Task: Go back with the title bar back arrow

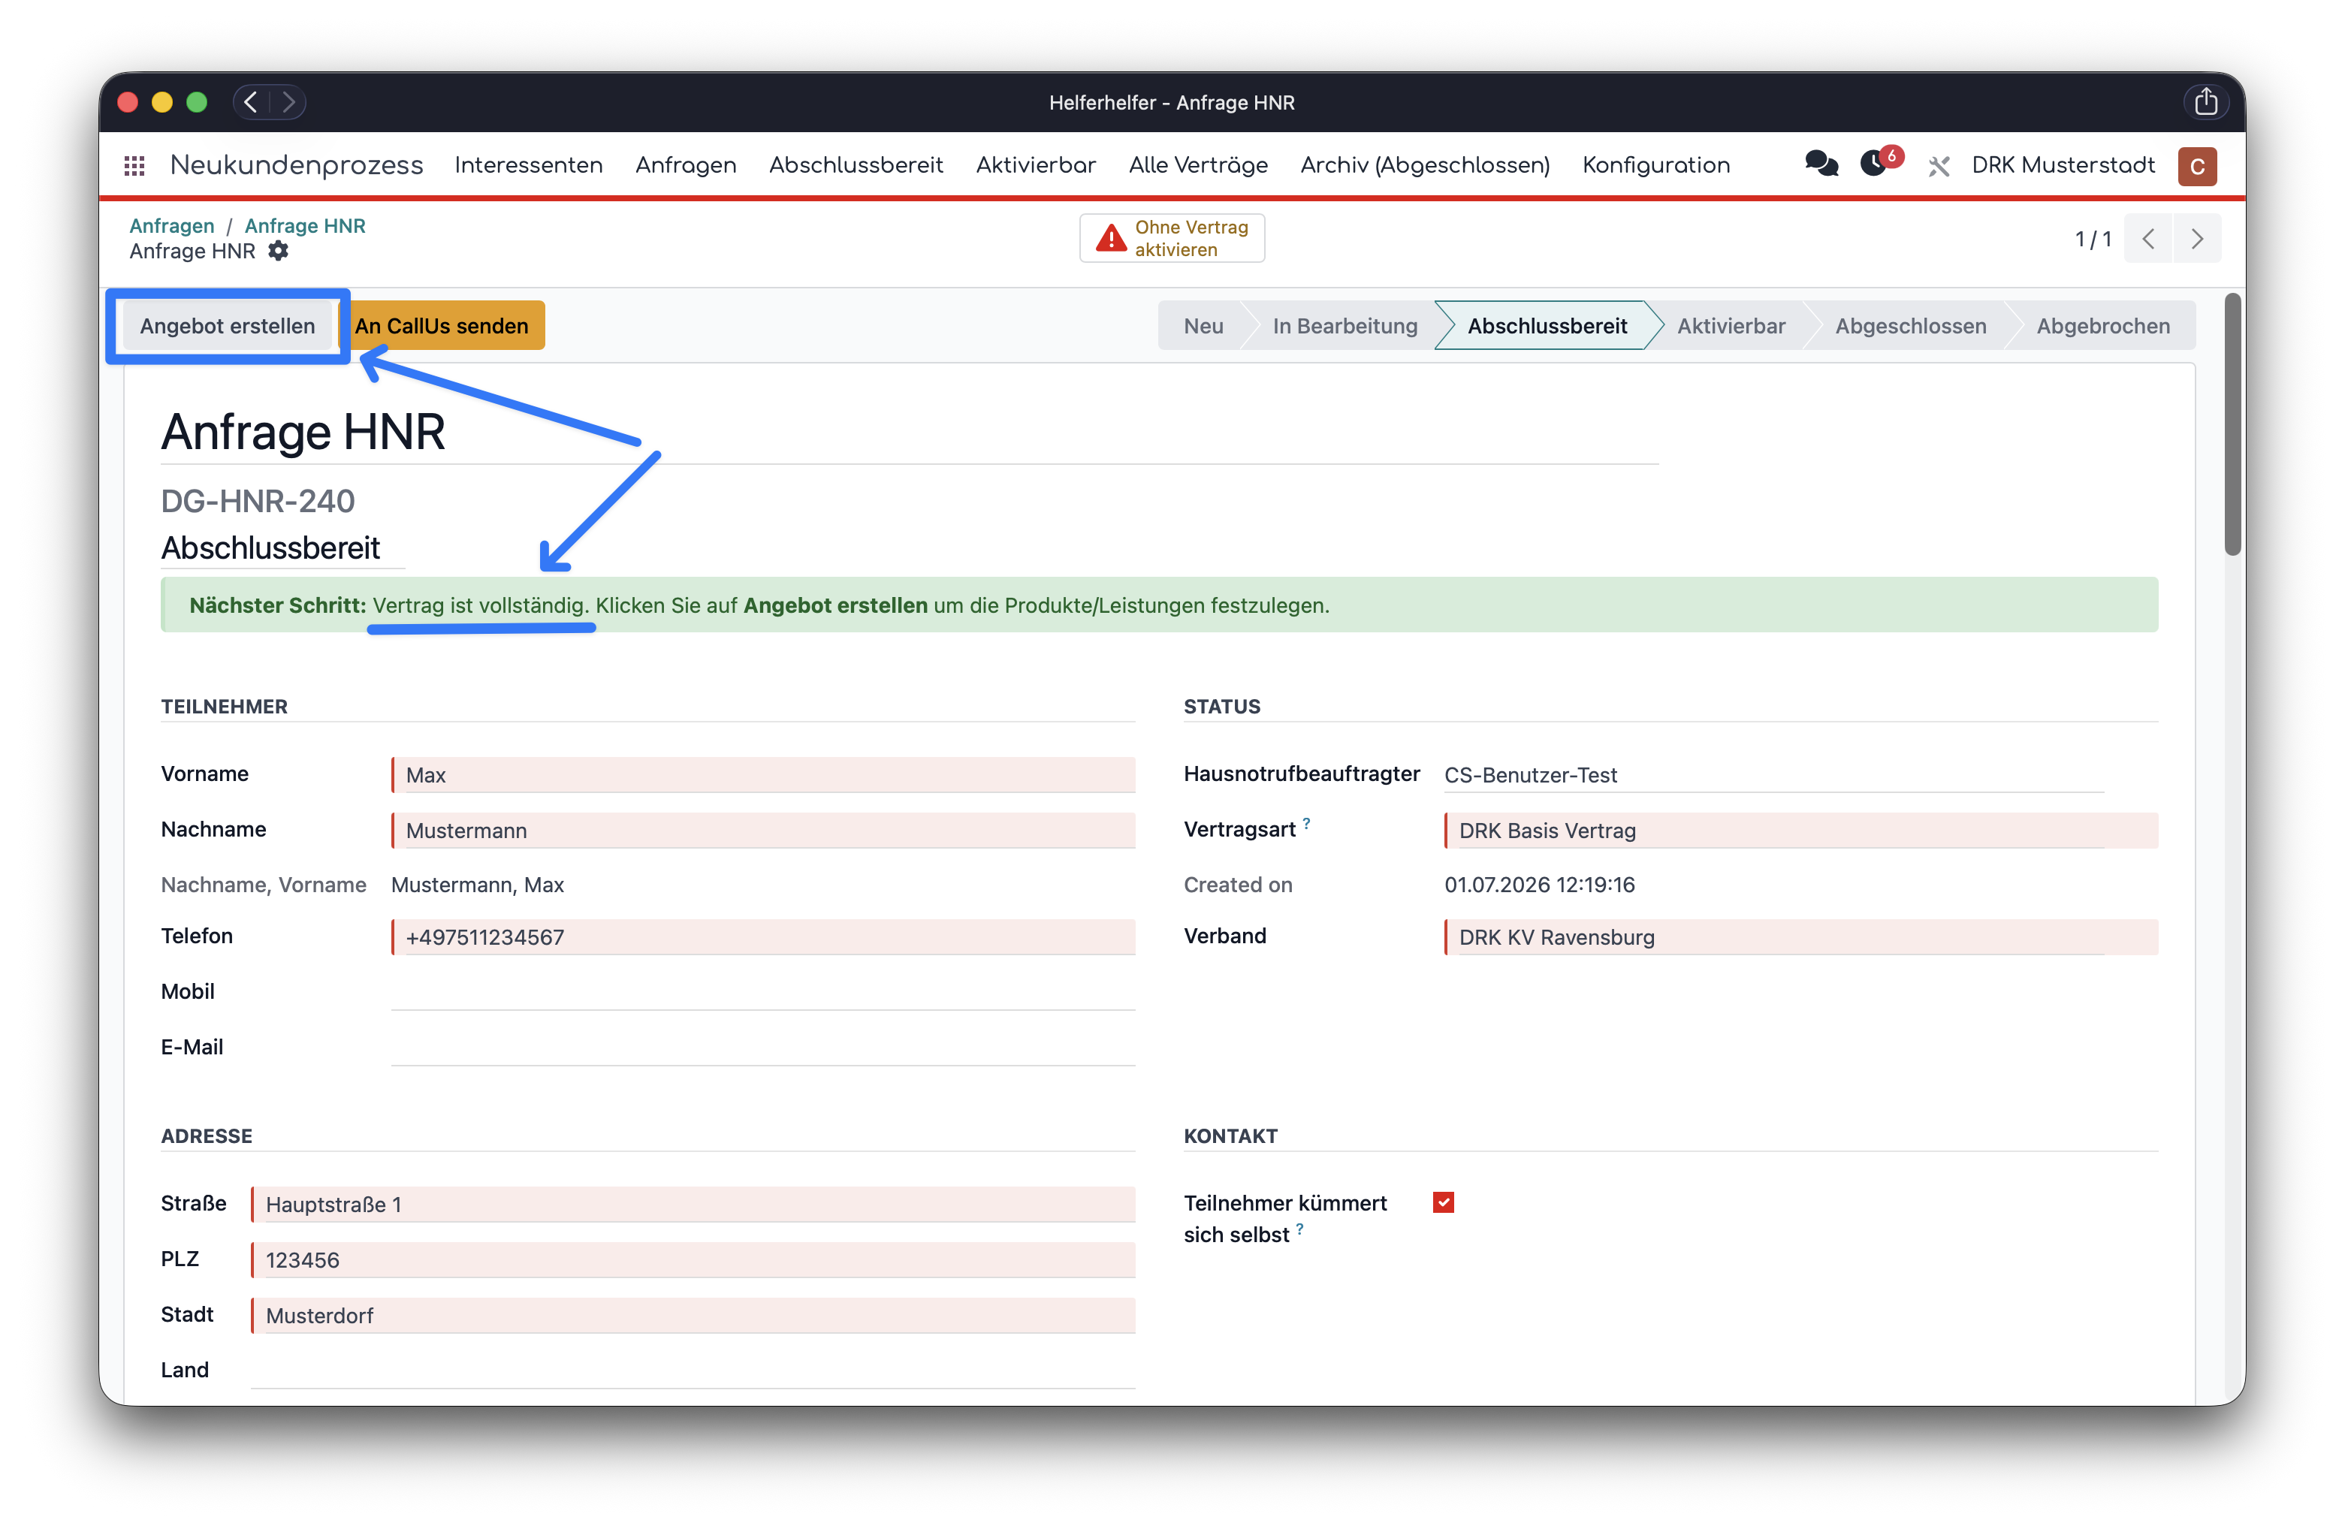Action: pos(251,101)
